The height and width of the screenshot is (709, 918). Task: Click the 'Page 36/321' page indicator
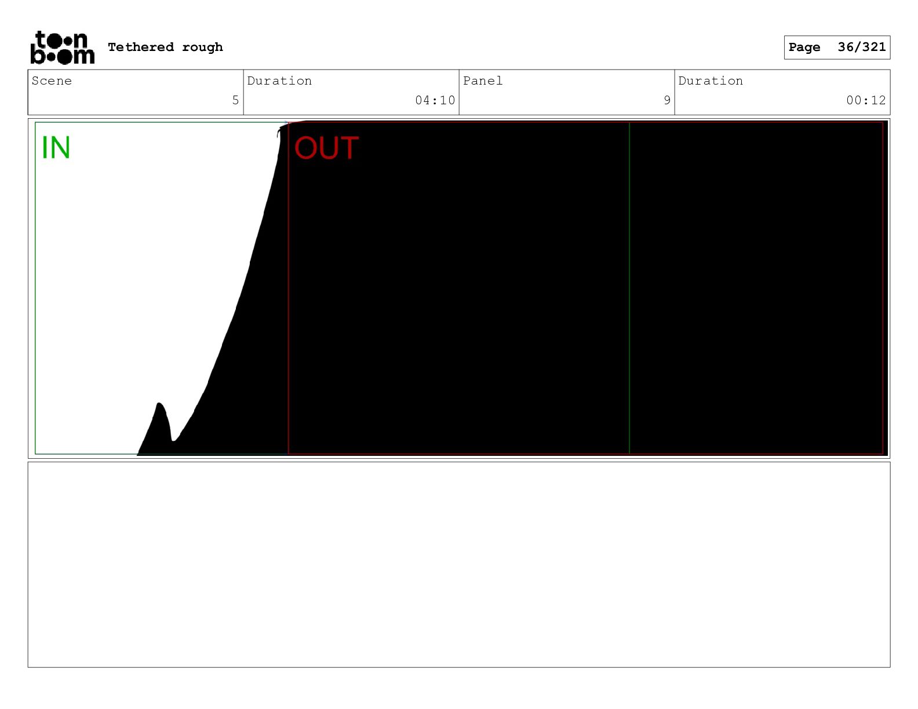pyautogui.click(x=837, y=47)
